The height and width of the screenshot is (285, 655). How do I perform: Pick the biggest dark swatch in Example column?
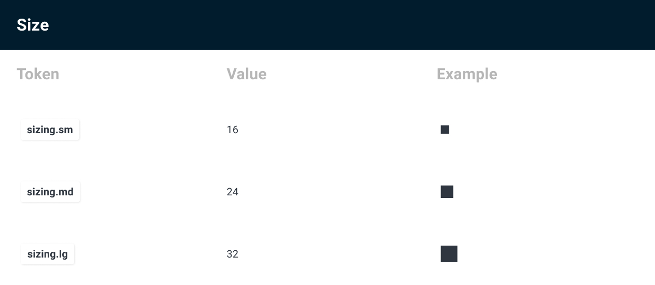pyautogui.click(x=449, y=254)
